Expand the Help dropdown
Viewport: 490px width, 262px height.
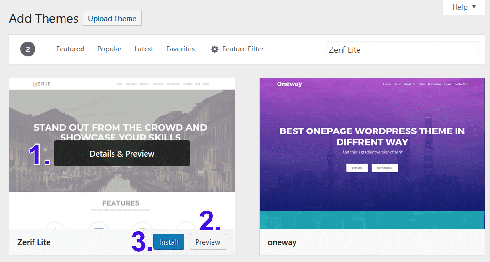click(464, 7)
